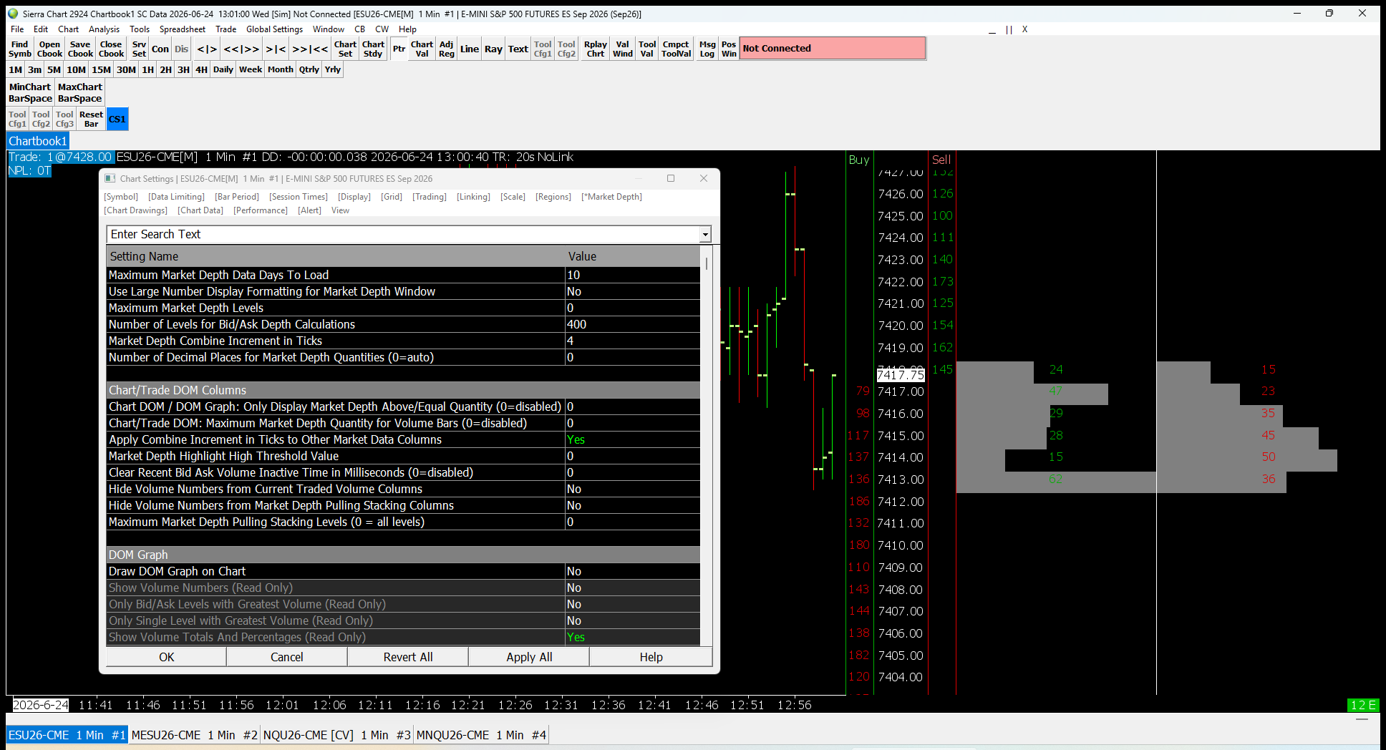The width and height of the screenshot is (1386, 750).
Task: Toggle Draw DOM Graph on Chart value
Action: [633, 571]
